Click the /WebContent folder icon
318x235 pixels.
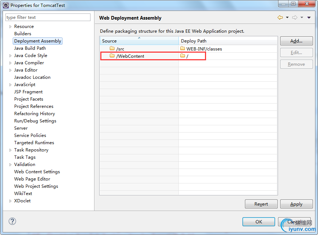click(112, 56)
